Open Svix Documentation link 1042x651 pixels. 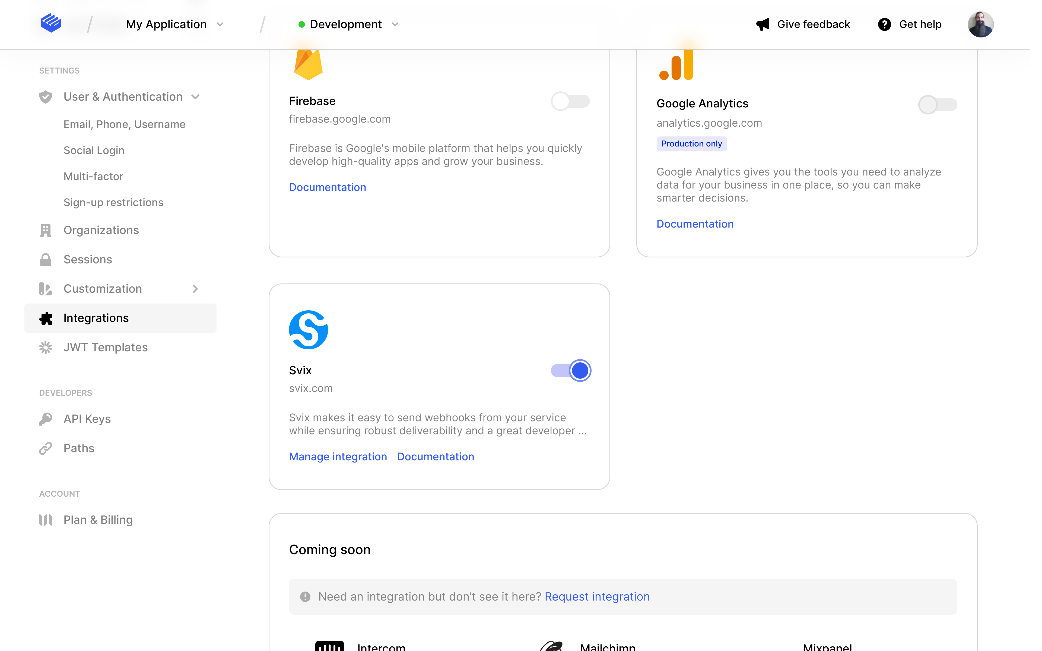pos(435,457)
